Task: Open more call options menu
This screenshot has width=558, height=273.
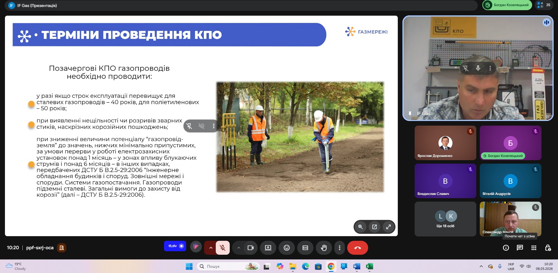Action: [340, 248]
